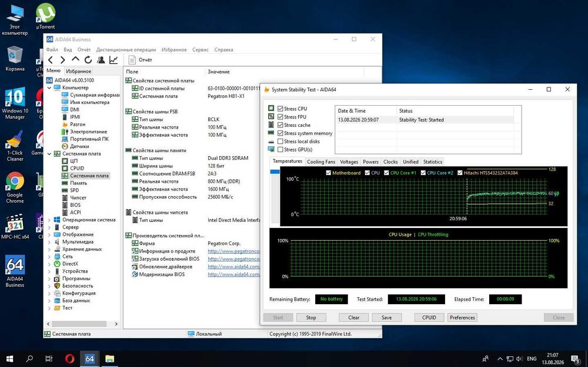
Task: Switch to the Statistics tab
Action: click(432, 162)
